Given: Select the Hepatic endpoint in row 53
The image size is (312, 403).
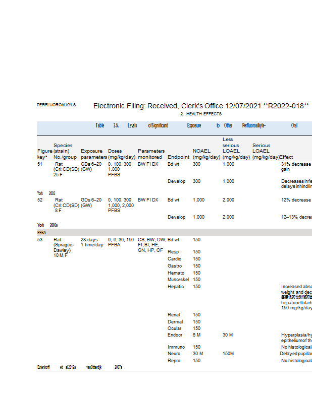Looking at the screenshot, I should [176, 287].
